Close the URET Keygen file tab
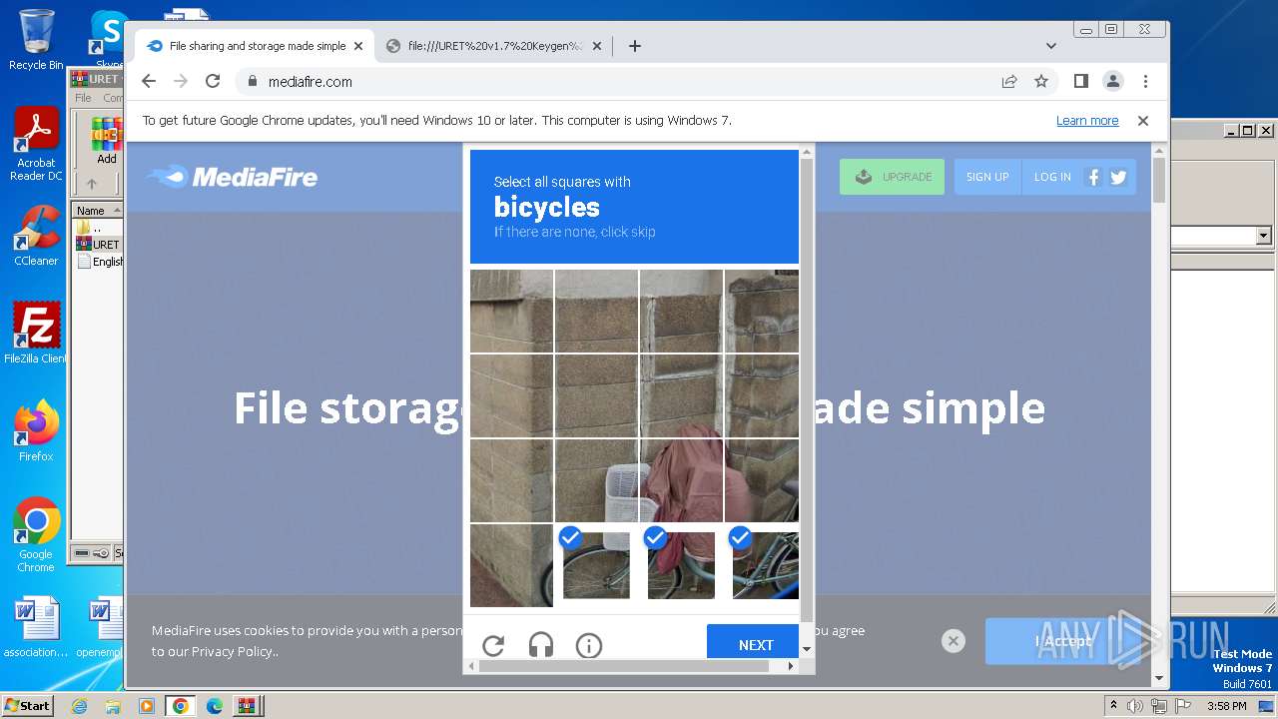This screenshot has height=719, width=1278. [597, 46]
